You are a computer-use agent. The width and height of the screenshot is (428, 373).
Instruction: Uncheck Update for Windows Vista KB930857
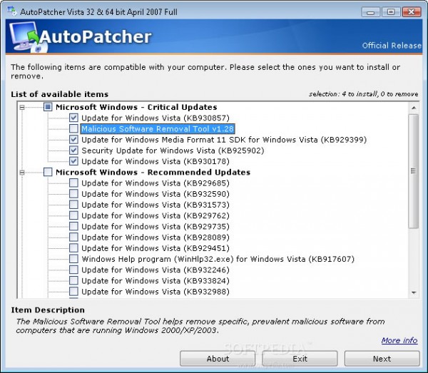click(x=73, y=118)
